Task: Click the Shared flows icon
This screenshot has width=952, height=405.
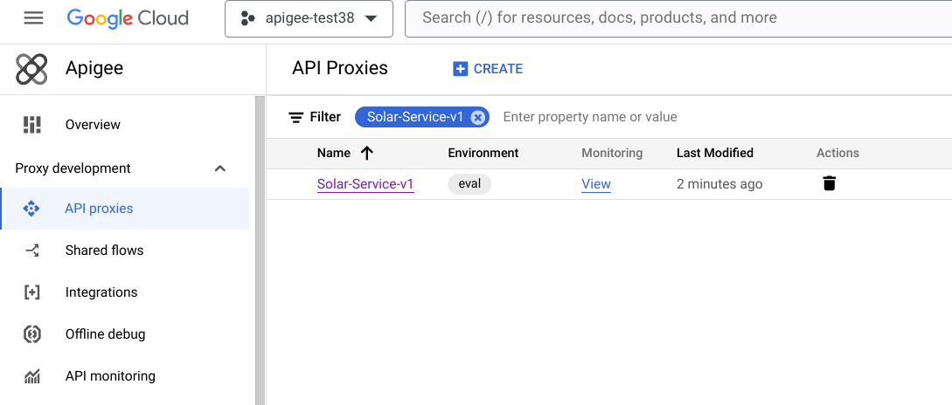Action: [31, 251]
